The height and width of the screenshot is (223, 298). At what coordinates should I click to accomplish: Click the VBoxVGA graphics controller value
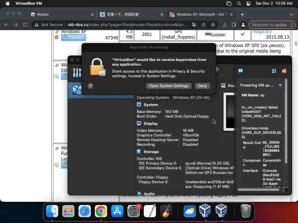(x=191, y=135)
